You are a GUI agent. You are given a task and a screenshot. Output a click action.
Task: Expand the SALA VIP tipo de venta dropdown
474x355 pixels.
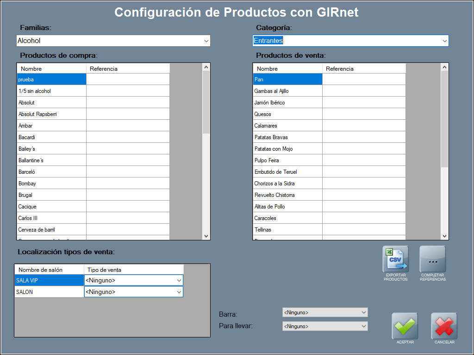click(179, 280)
